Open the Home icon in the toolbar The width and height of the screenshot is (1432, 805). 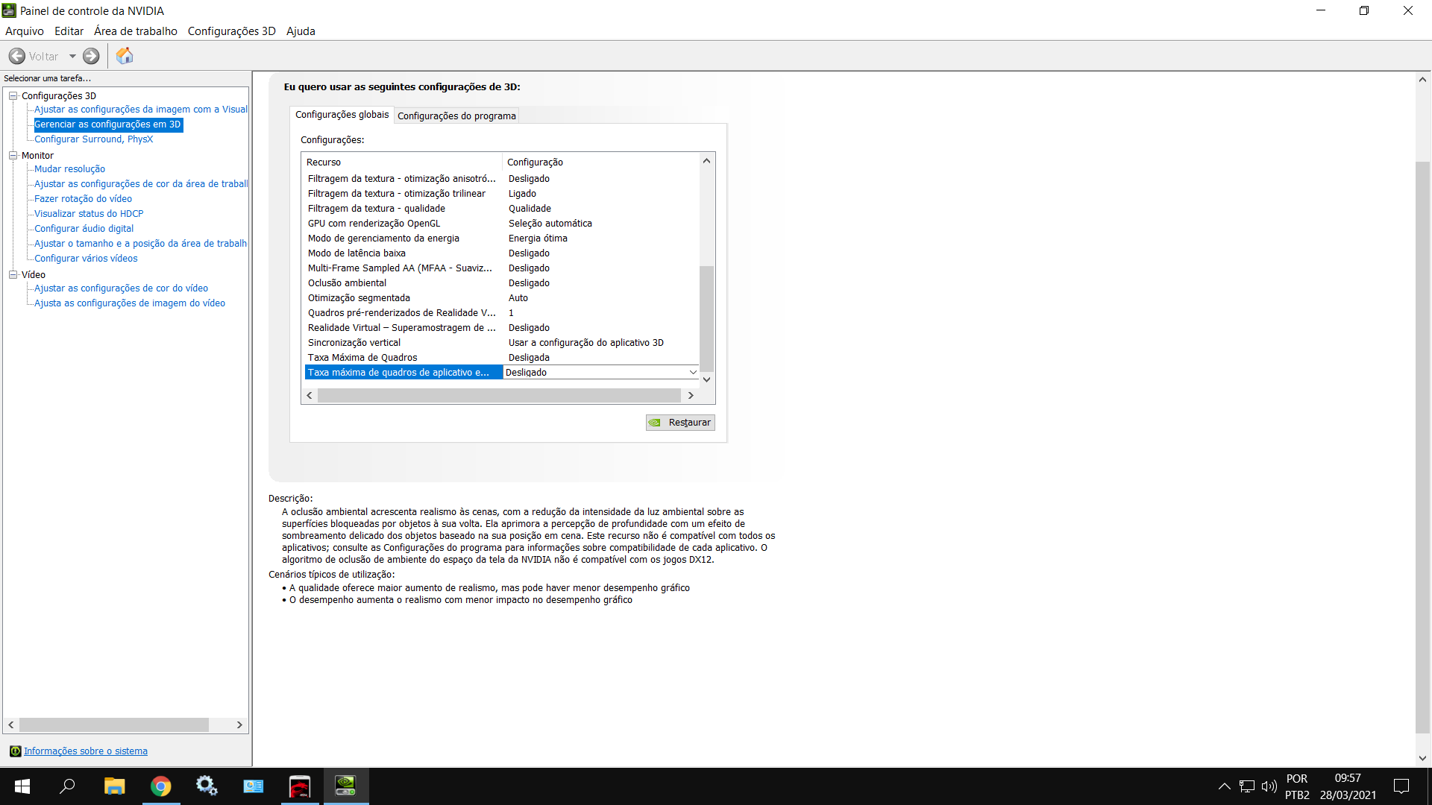125,56
